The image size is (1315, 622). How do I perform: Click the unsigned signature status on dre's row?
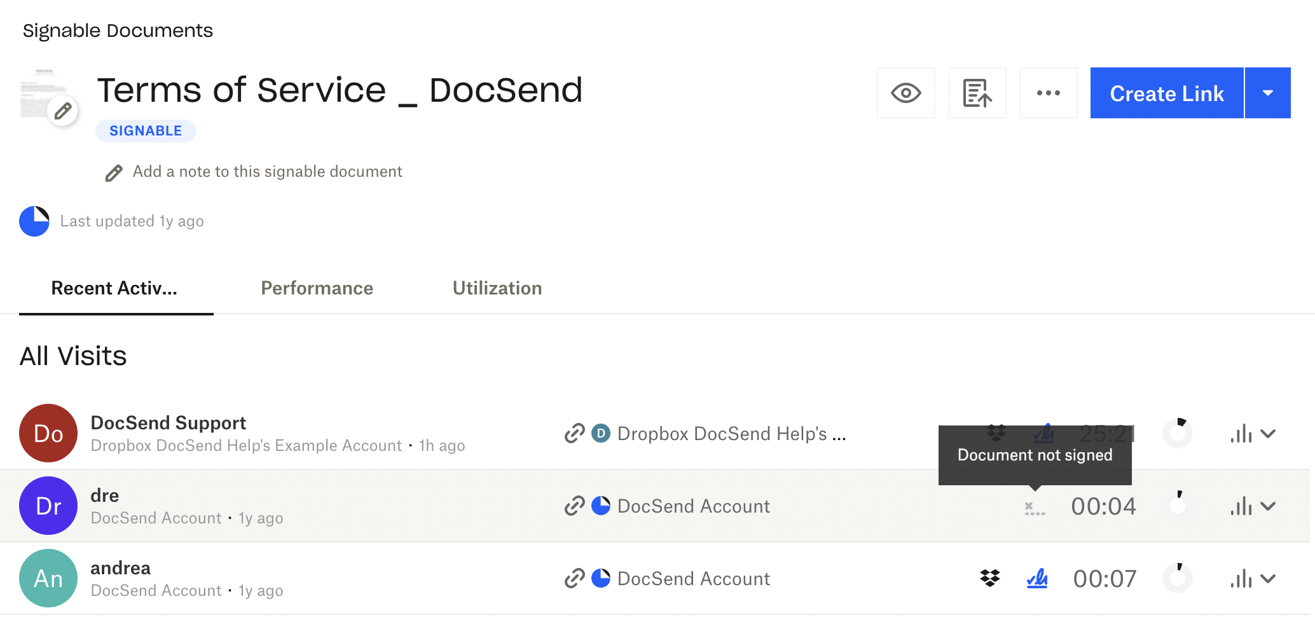(x=1034, y=506)
